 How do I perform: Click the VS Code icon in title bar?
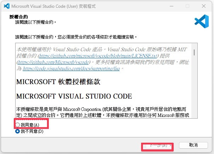(x=7, y=6)
